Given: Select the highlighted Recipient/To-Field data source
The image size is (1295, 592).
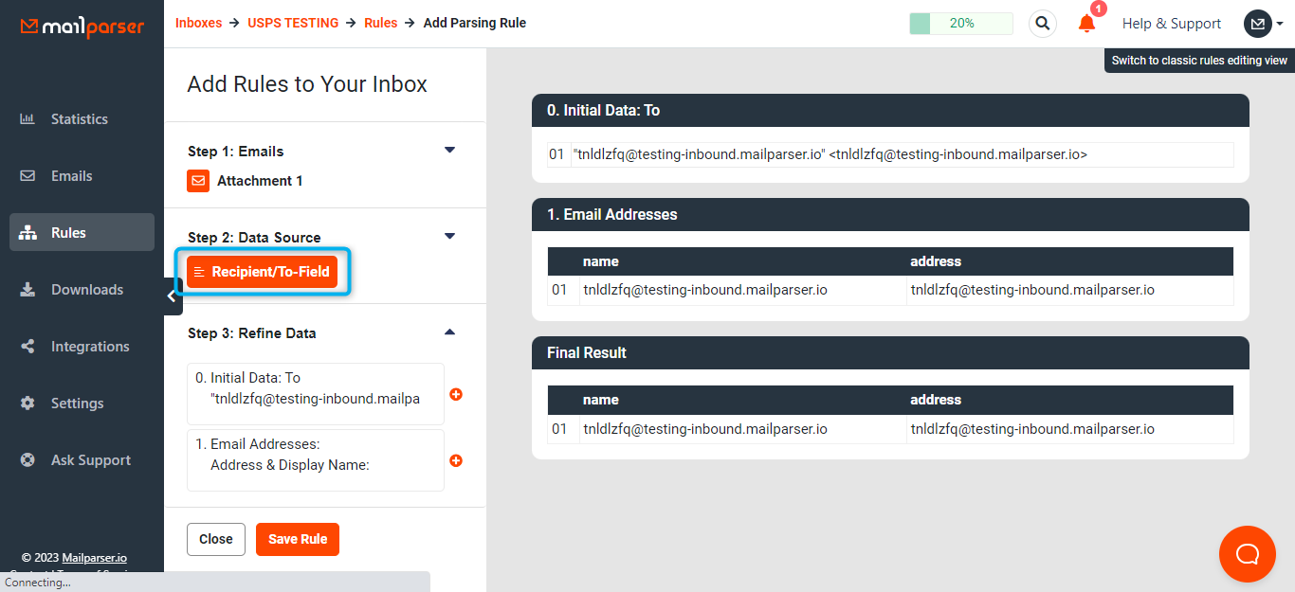Looking at the screenshot, I should [262, 271].
